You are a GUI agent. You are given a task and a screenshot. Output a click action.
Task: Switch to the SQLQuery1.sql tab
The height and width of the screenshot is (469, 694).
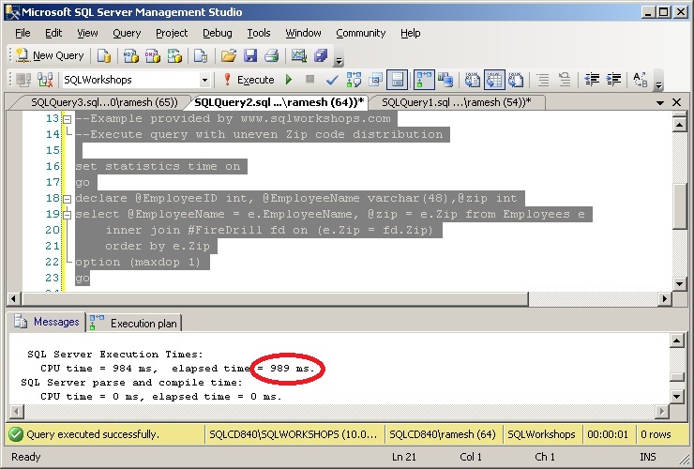(457, 103)
